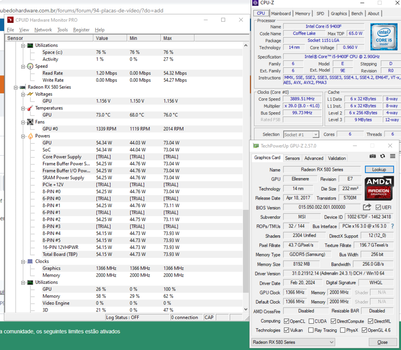Click Powers flame icon
The height and width of the screenshot is (350, 401).
pos(30,136)
